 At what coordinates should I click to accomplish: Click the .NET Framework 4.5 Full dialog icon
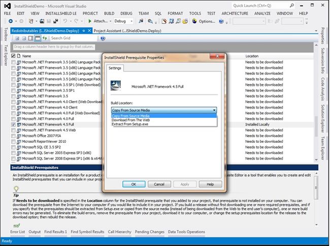pyautogui.click(x=116, y=85)
